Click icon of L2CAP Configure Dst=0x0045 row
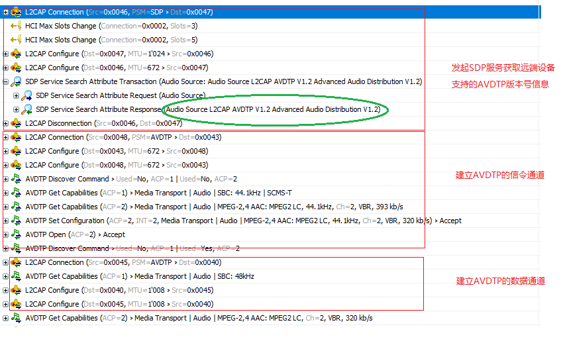The image size is (565, 353). [16, 305]
